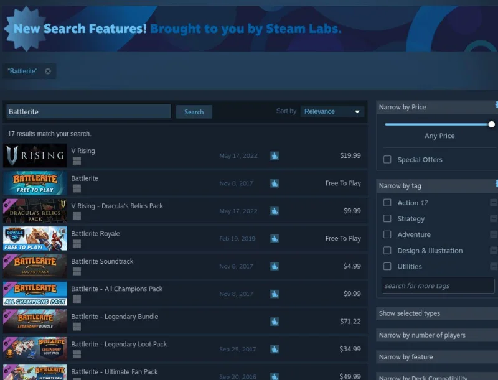Click Windows icon under Legendary Loot Pack
The height and width of the screenshot is (380, 498).
click(x=77, y=354)
